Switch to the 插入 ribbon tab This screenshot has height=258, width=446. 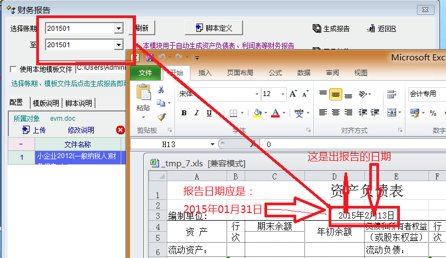pos(205,72)
